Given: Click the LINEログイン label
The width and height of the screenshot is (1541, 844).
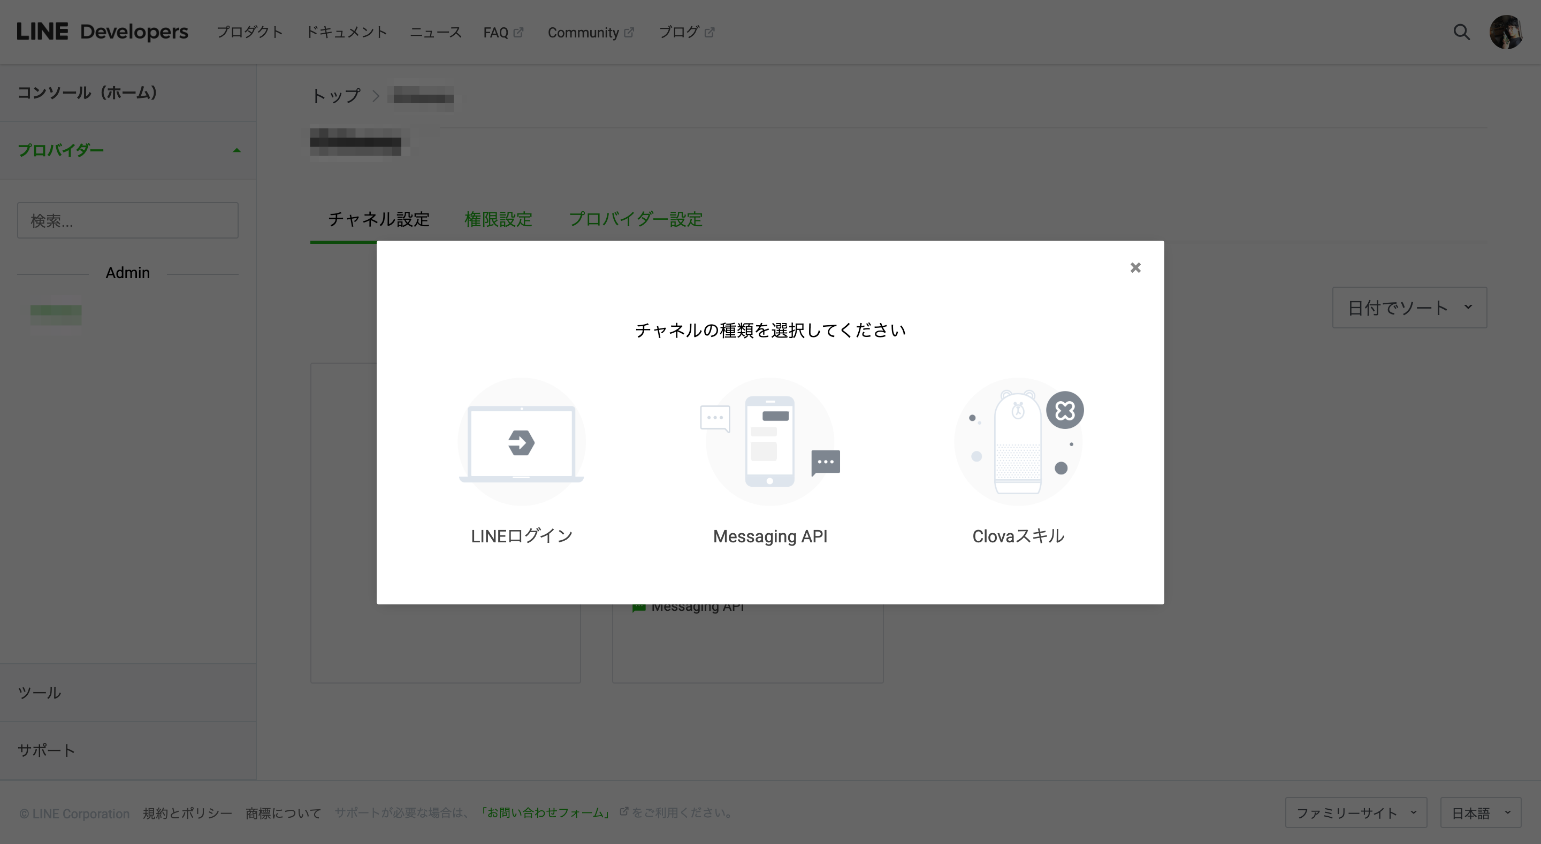Looking at the screenshot, I should [x=522, y=536].
